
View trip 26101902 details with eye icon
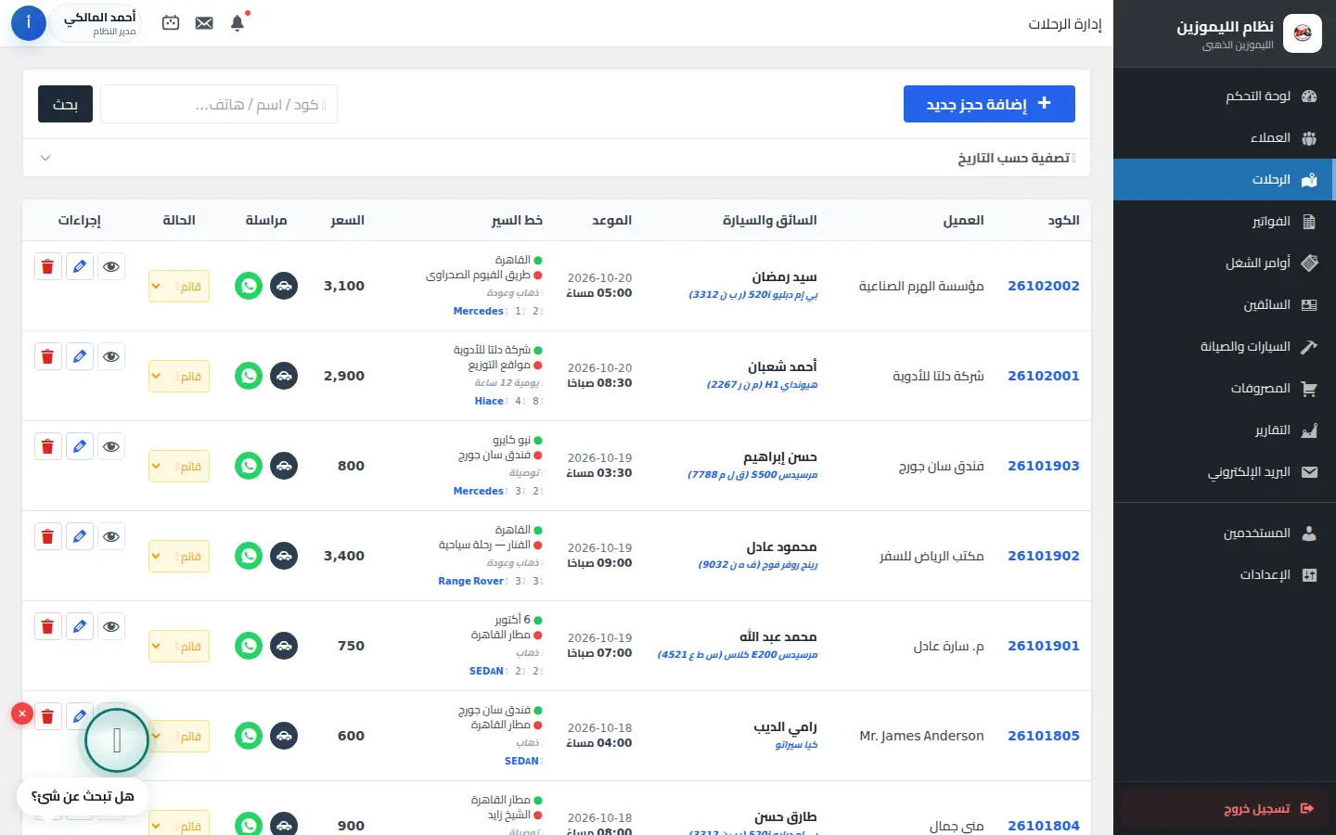pos(111,536)
